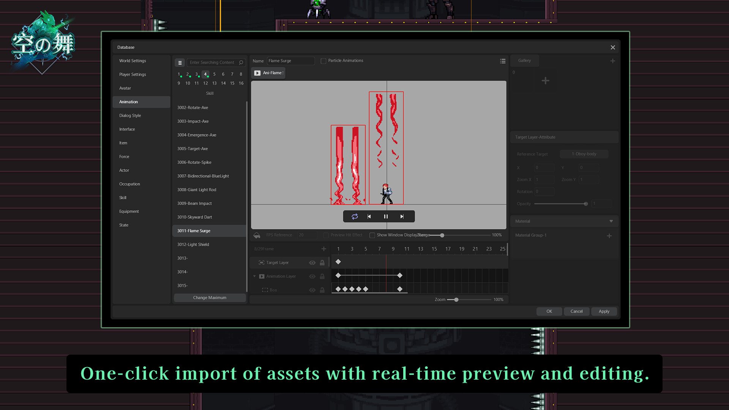
Task: Toggle loop playback icon
Action: pos(355,216)
